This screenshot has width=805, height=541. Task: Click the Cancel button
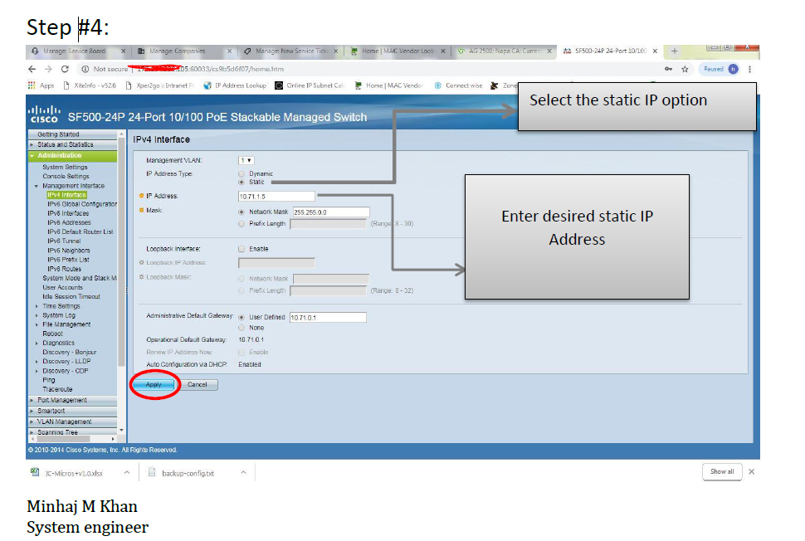(198, 384)
